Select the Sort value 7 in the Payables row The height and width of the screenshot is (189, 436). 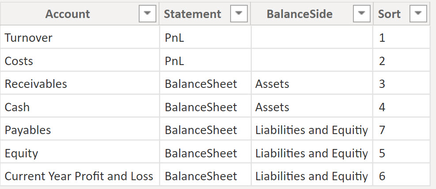click(402, 130)
